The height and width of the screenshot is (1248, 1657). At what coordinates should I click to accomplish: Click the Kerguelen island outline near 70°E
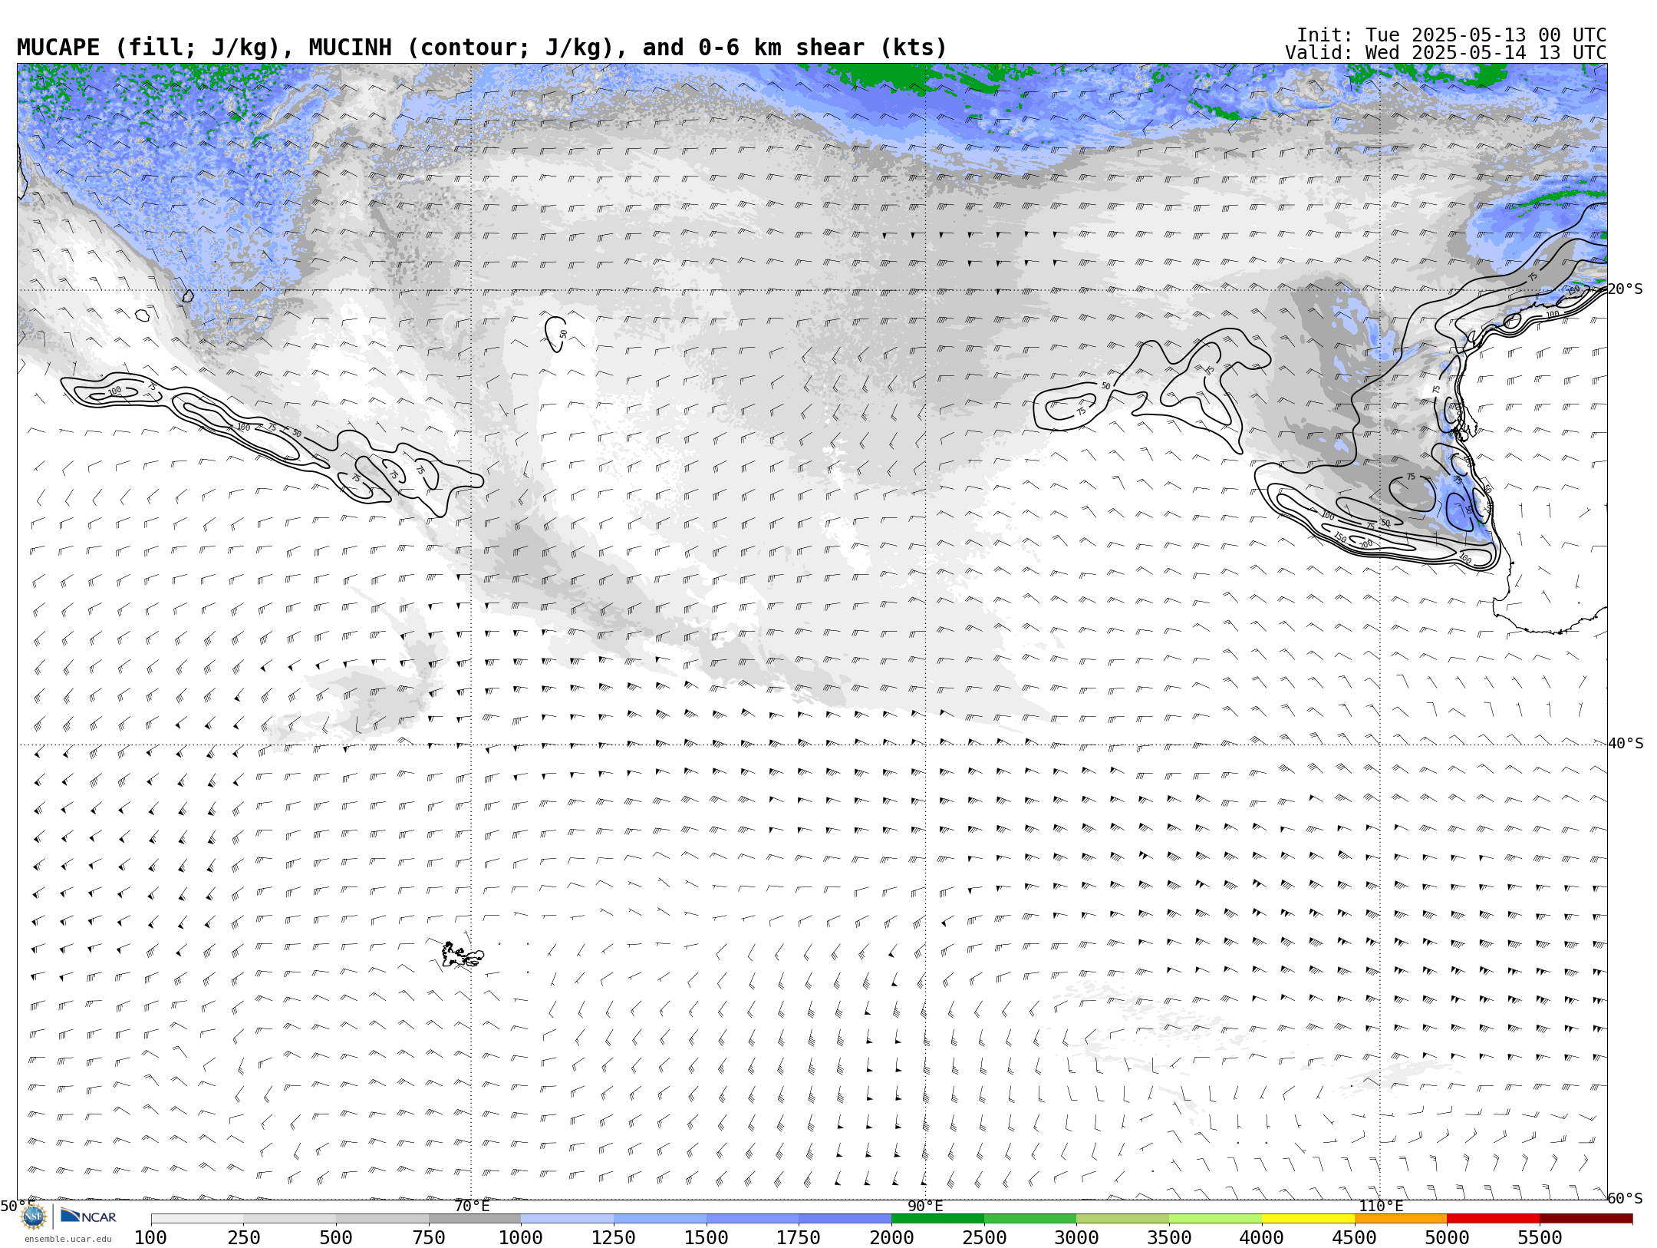[x=462, y=956]
